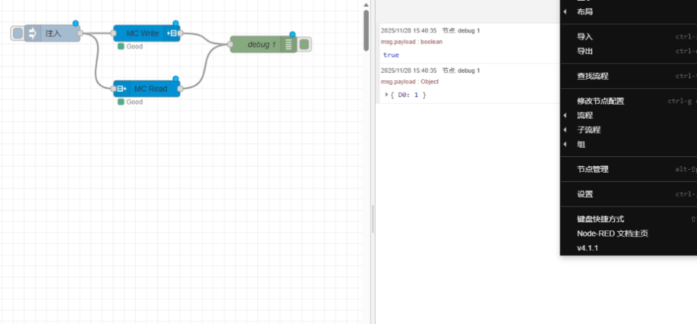Select the MC Write node icon
This screenshot has width=697, height=324.
[x=173, y=33]
